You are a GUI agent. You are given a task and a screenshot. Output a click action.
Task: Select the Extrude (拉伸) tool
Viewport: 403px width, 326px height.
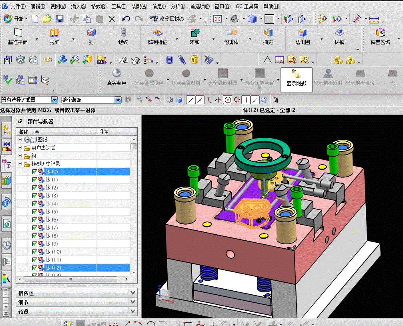tap(55, 36)
